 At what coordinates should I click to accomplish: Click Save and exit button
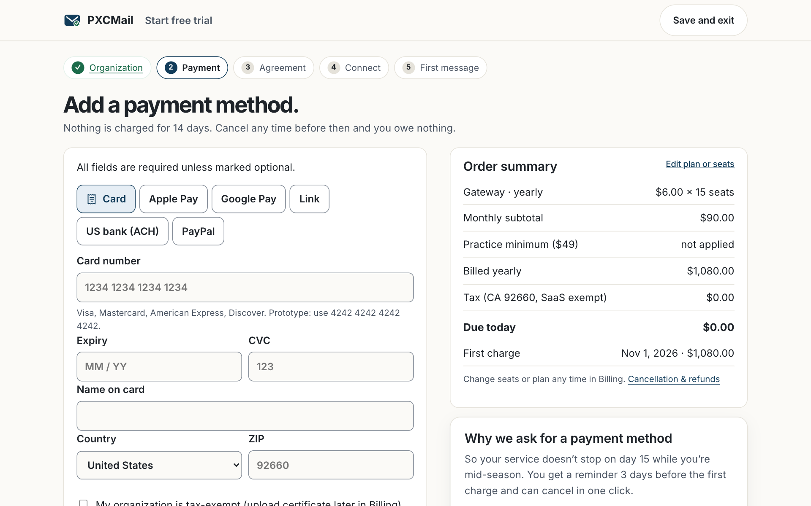(x=703, y=20)
